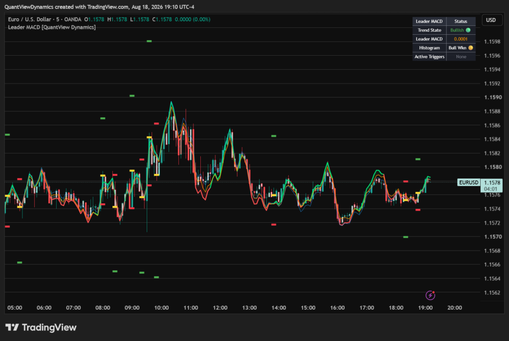Open the USD currency selector

(x=492, y=20)
